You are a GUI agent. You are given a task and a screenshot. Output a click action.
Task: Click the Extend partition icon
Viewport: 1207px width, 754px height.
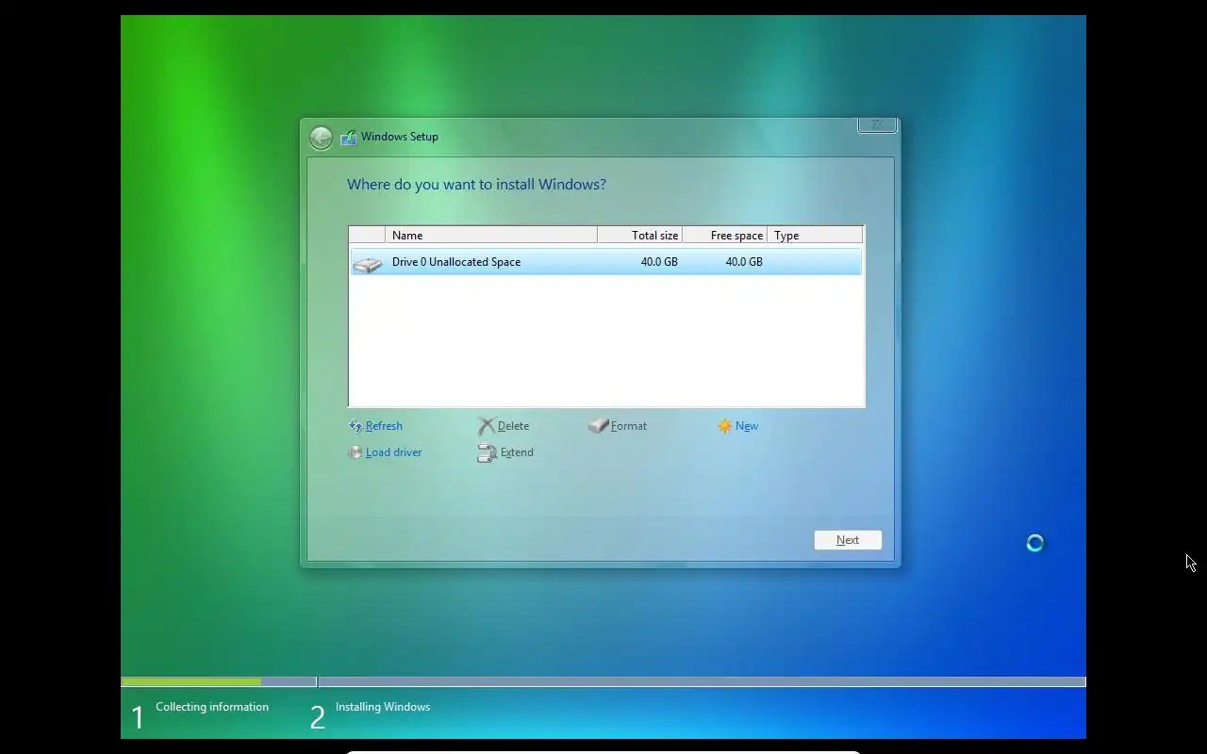(487, 453)
